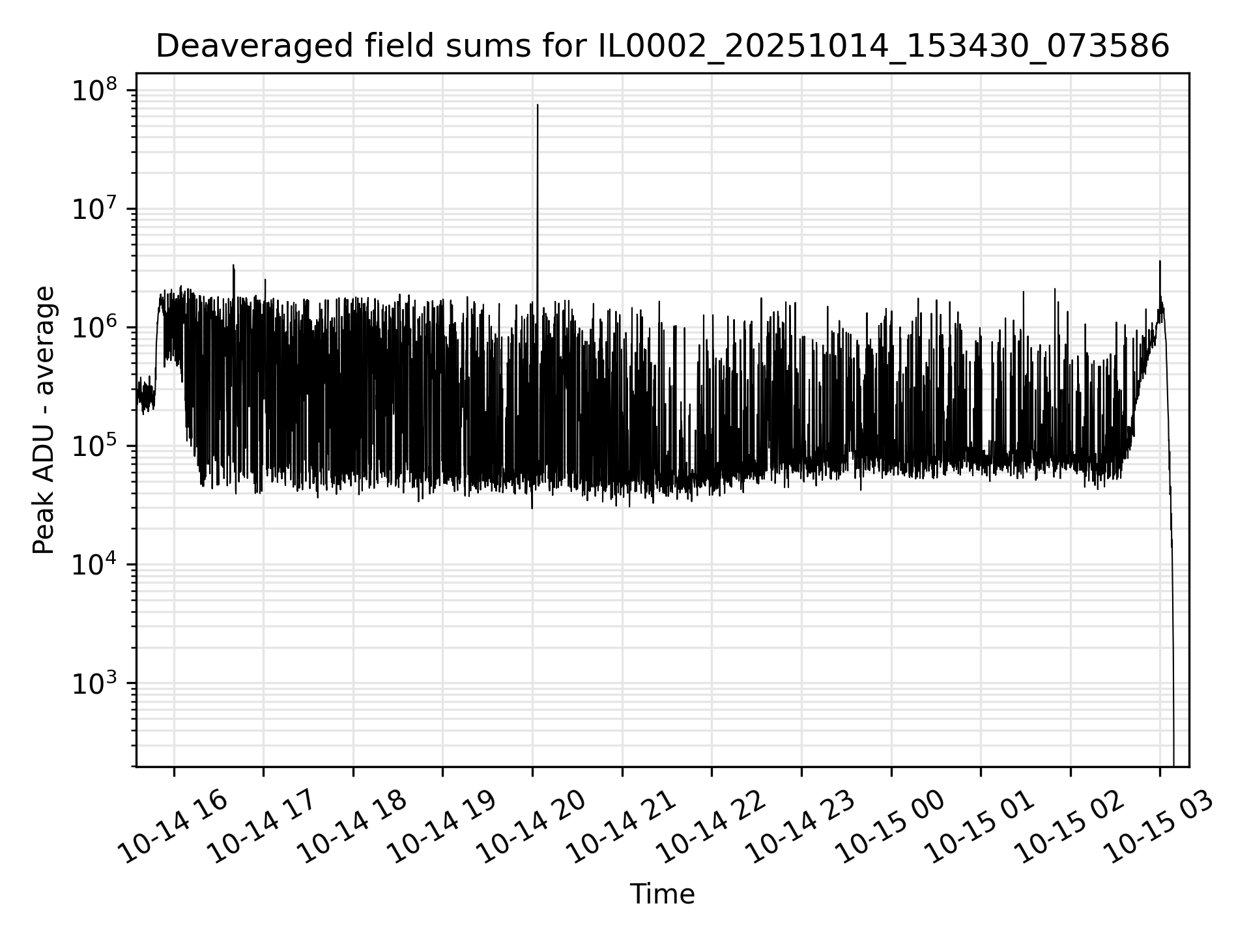Click the tall spike near 10-14 20
The width and height of the screenshot is (1251, 938).
538,195
